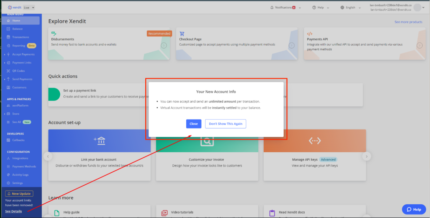430x218 pixels.
Task: Open the Live environment dropdown
Action: coord(29,7)
